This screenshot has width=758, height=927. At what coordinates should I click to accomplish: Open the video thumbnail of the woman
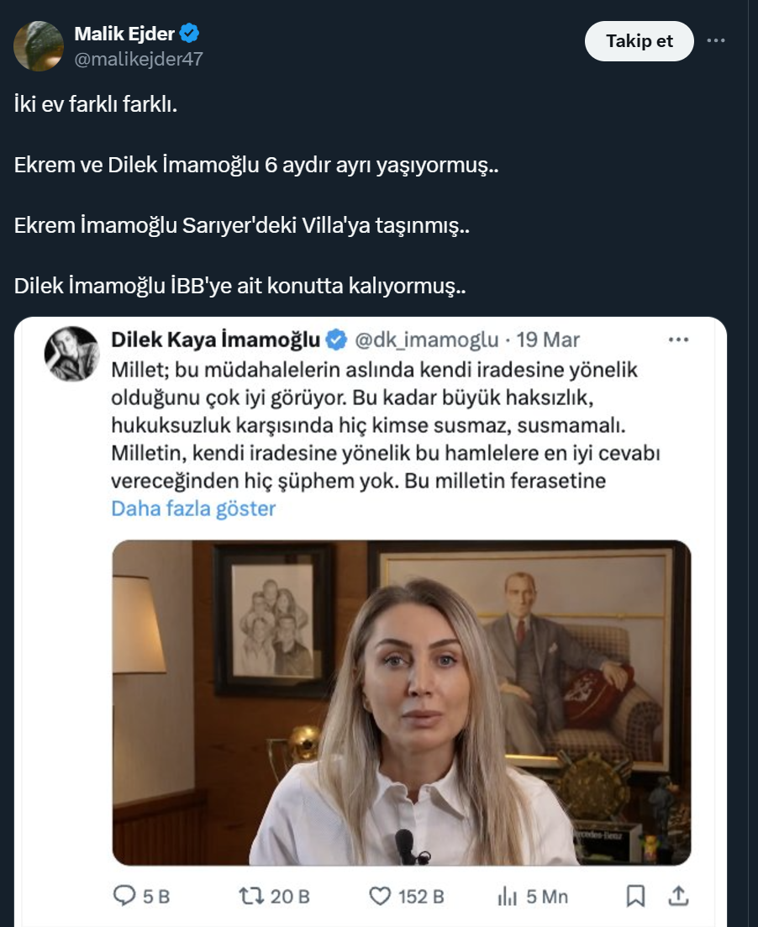(401, 703)
